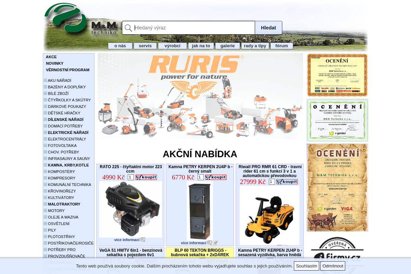Open 'více informací' under Kamna PETRY
The width and height of the screenshot is (411, 274).
click(194, 243)
